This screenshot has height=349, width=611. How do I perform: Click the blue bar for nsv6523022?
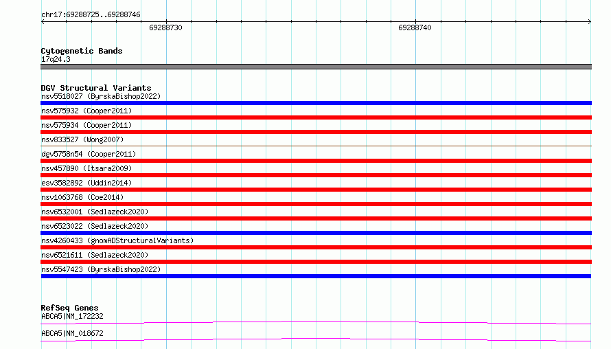coord(316,233)
